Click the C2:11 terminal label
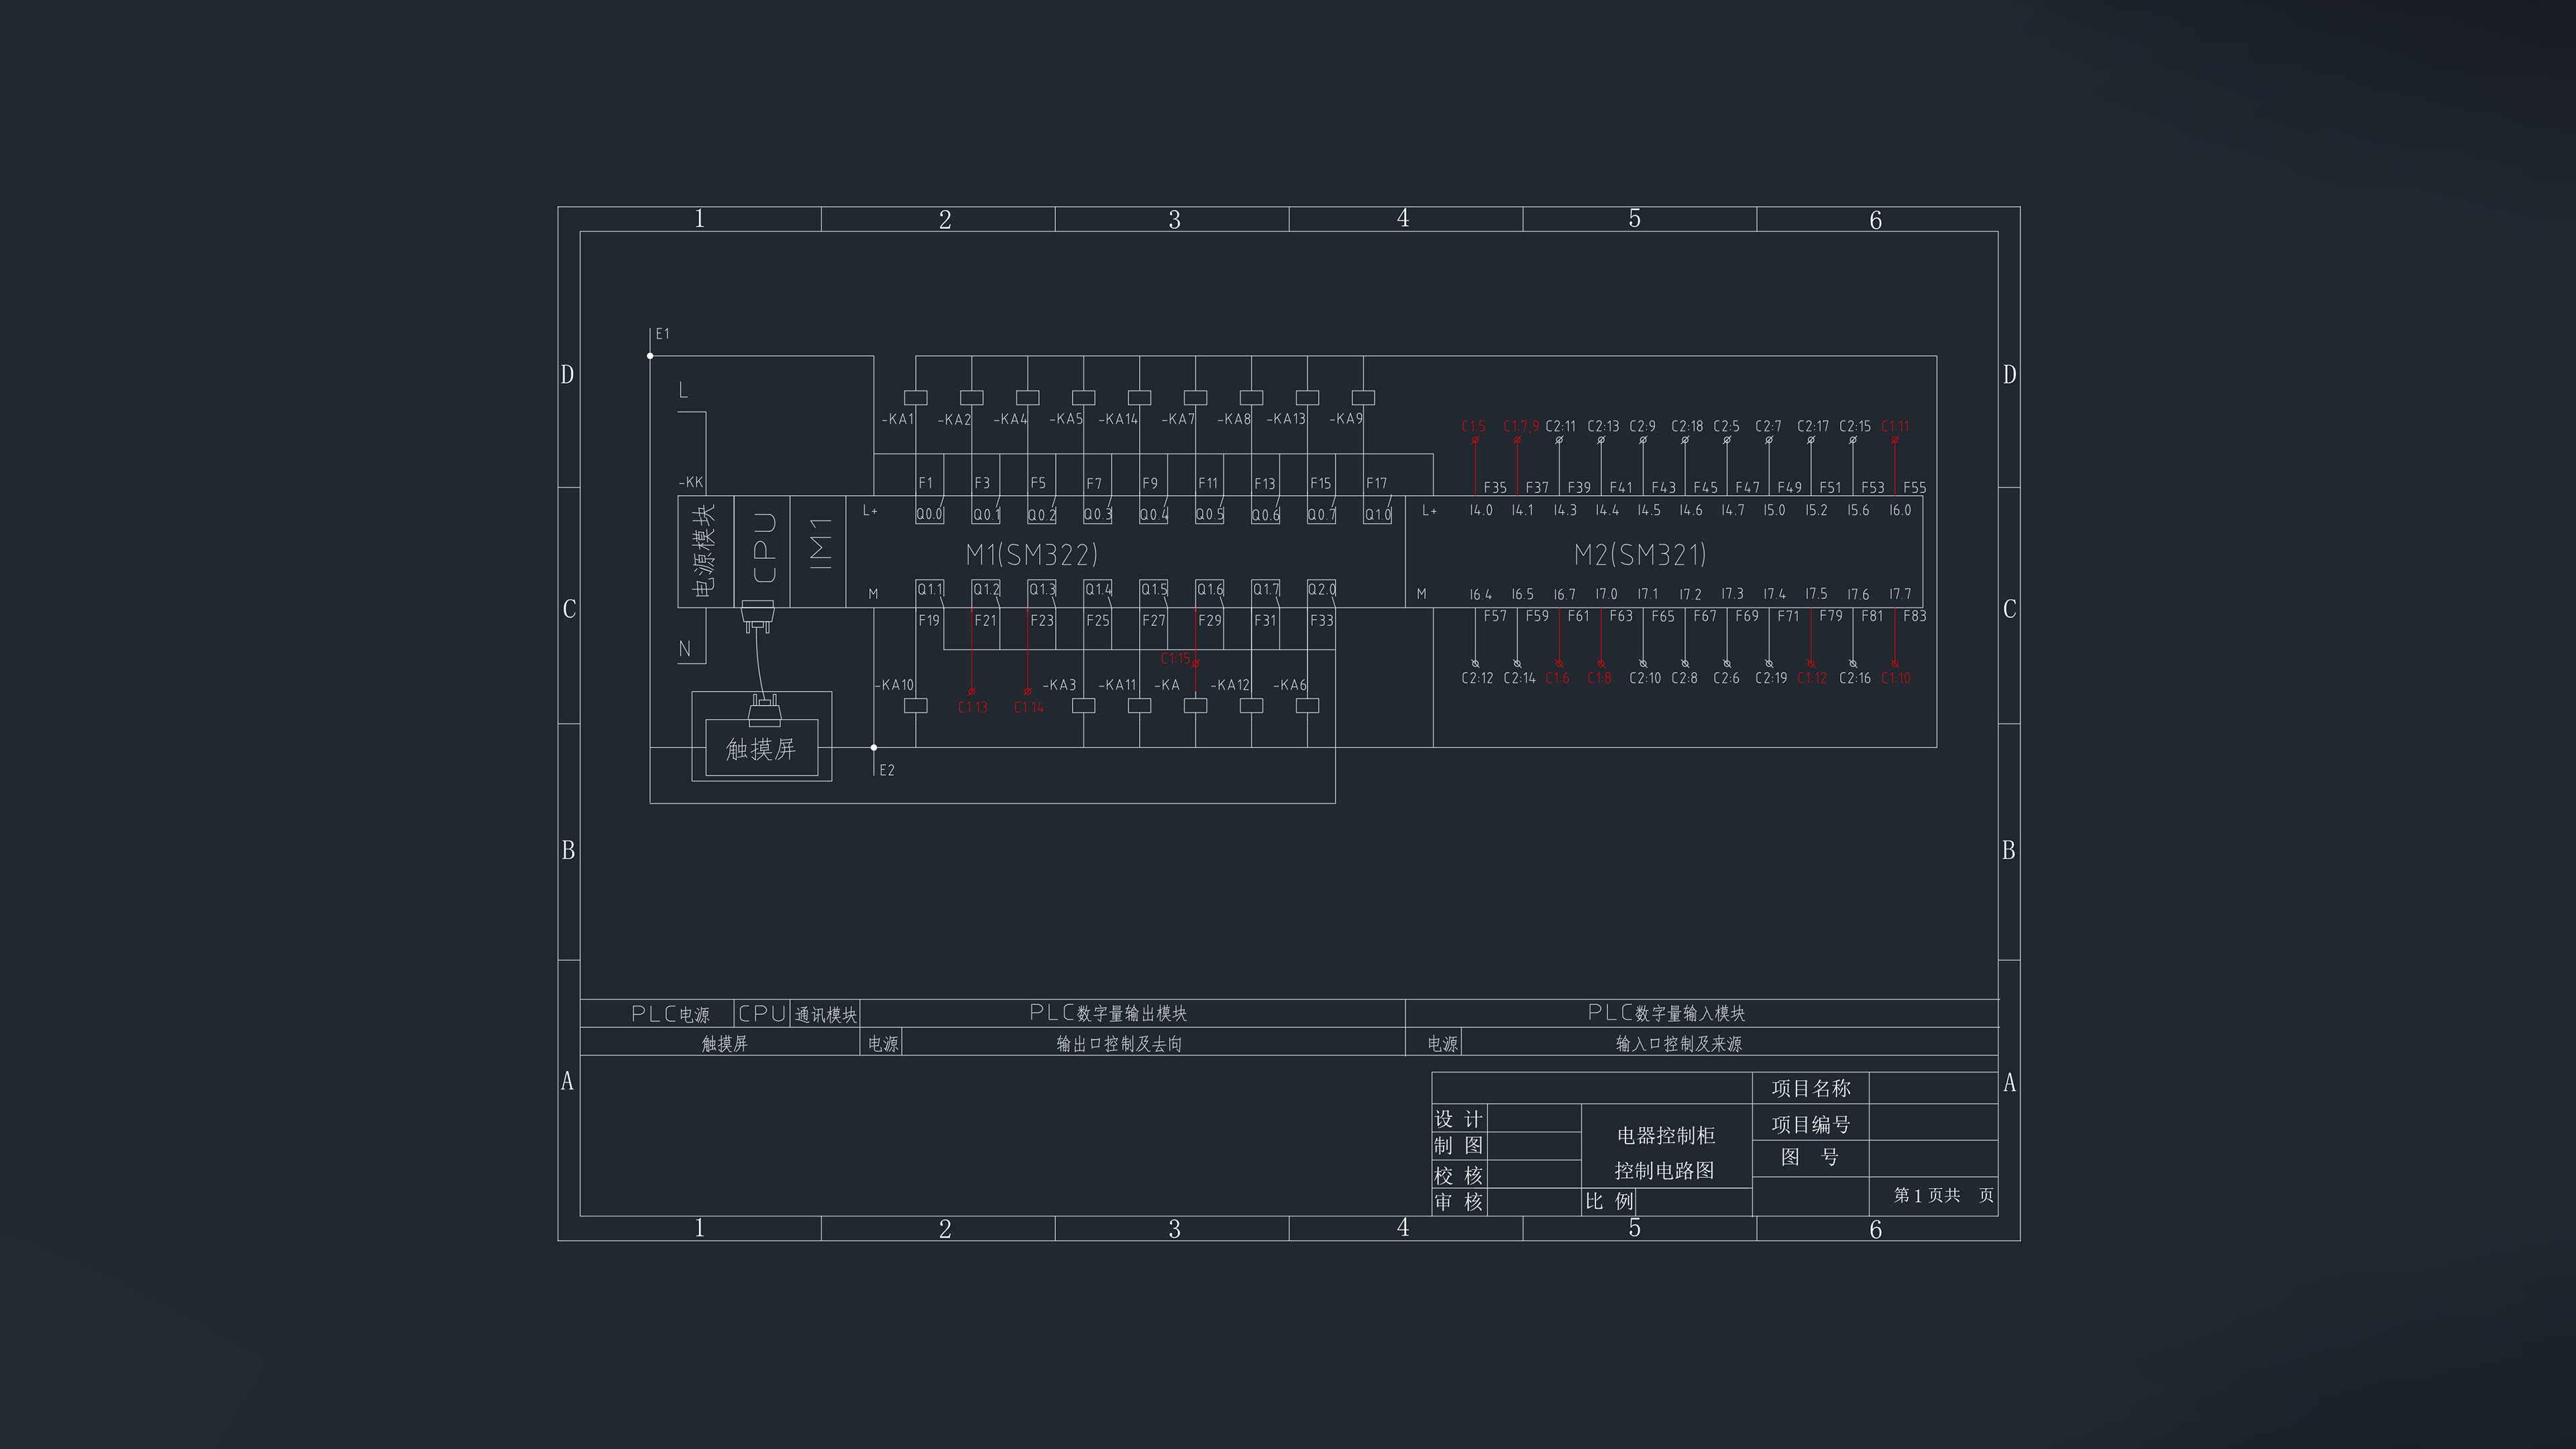The image size is (2576, 1449). point(1560,426)
